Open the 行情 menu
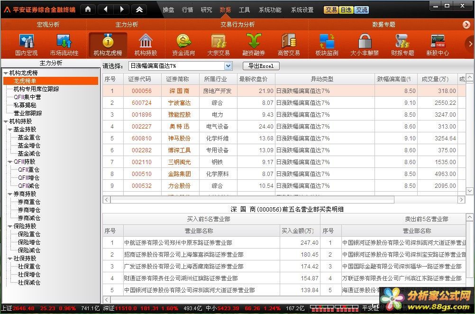This screenshot has width=475, height=314. (187, 10)
